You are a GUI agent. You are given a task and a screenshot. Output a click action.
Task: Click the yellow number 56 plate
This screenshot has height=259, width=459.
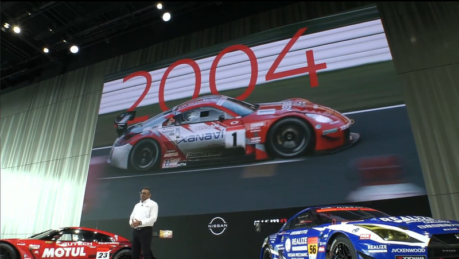313,248
